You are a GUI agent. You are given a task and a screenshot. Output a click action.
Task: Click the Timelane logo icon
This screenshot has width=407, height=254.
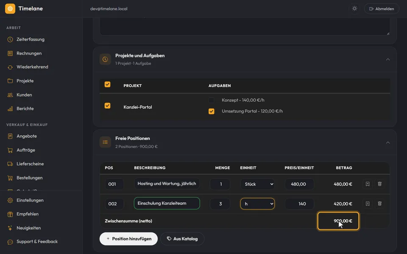tap(10, 8)
